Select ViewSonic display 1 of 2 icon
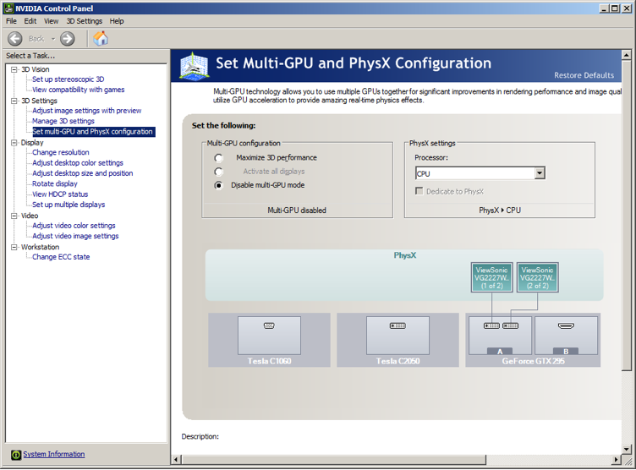 click(491, 277)
